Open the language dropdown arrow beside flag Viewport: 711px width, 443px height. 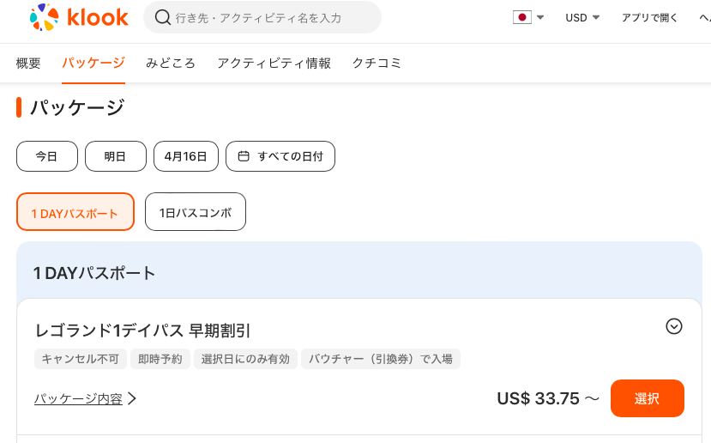point(540,17)
